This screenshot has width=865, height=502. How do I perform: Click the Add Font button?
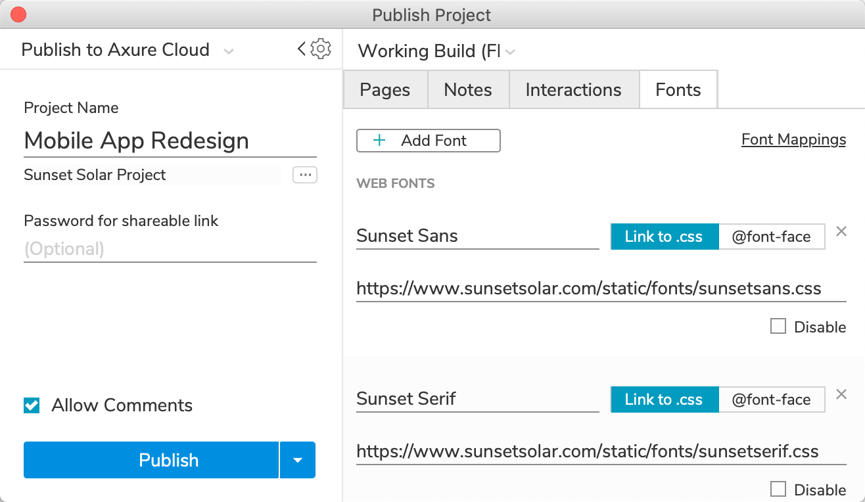[x=429, y=141]
